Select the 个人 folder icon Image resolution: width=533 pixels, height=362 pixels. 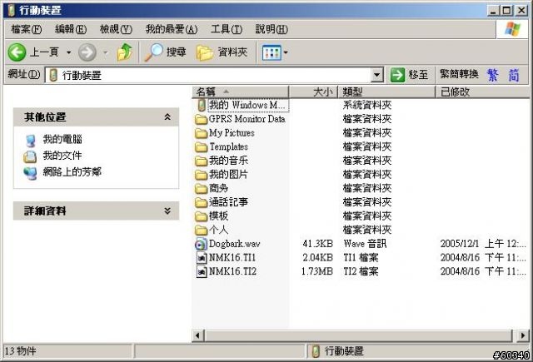click(x=202, y=231)
